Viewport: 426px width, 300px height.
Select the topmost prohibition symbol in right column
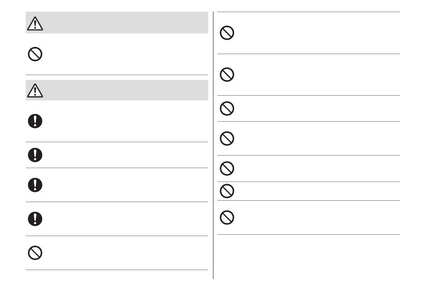coord(227,33)
